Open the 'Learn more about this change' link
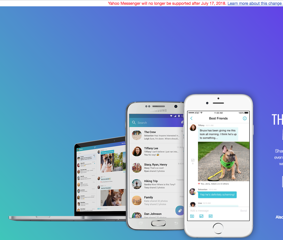 click(255, 3)
